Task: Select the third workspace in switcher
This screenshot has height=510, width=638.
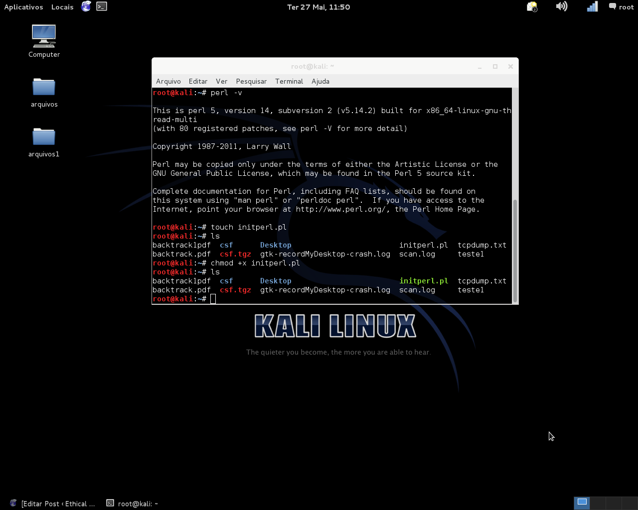Action: point(614,503)
